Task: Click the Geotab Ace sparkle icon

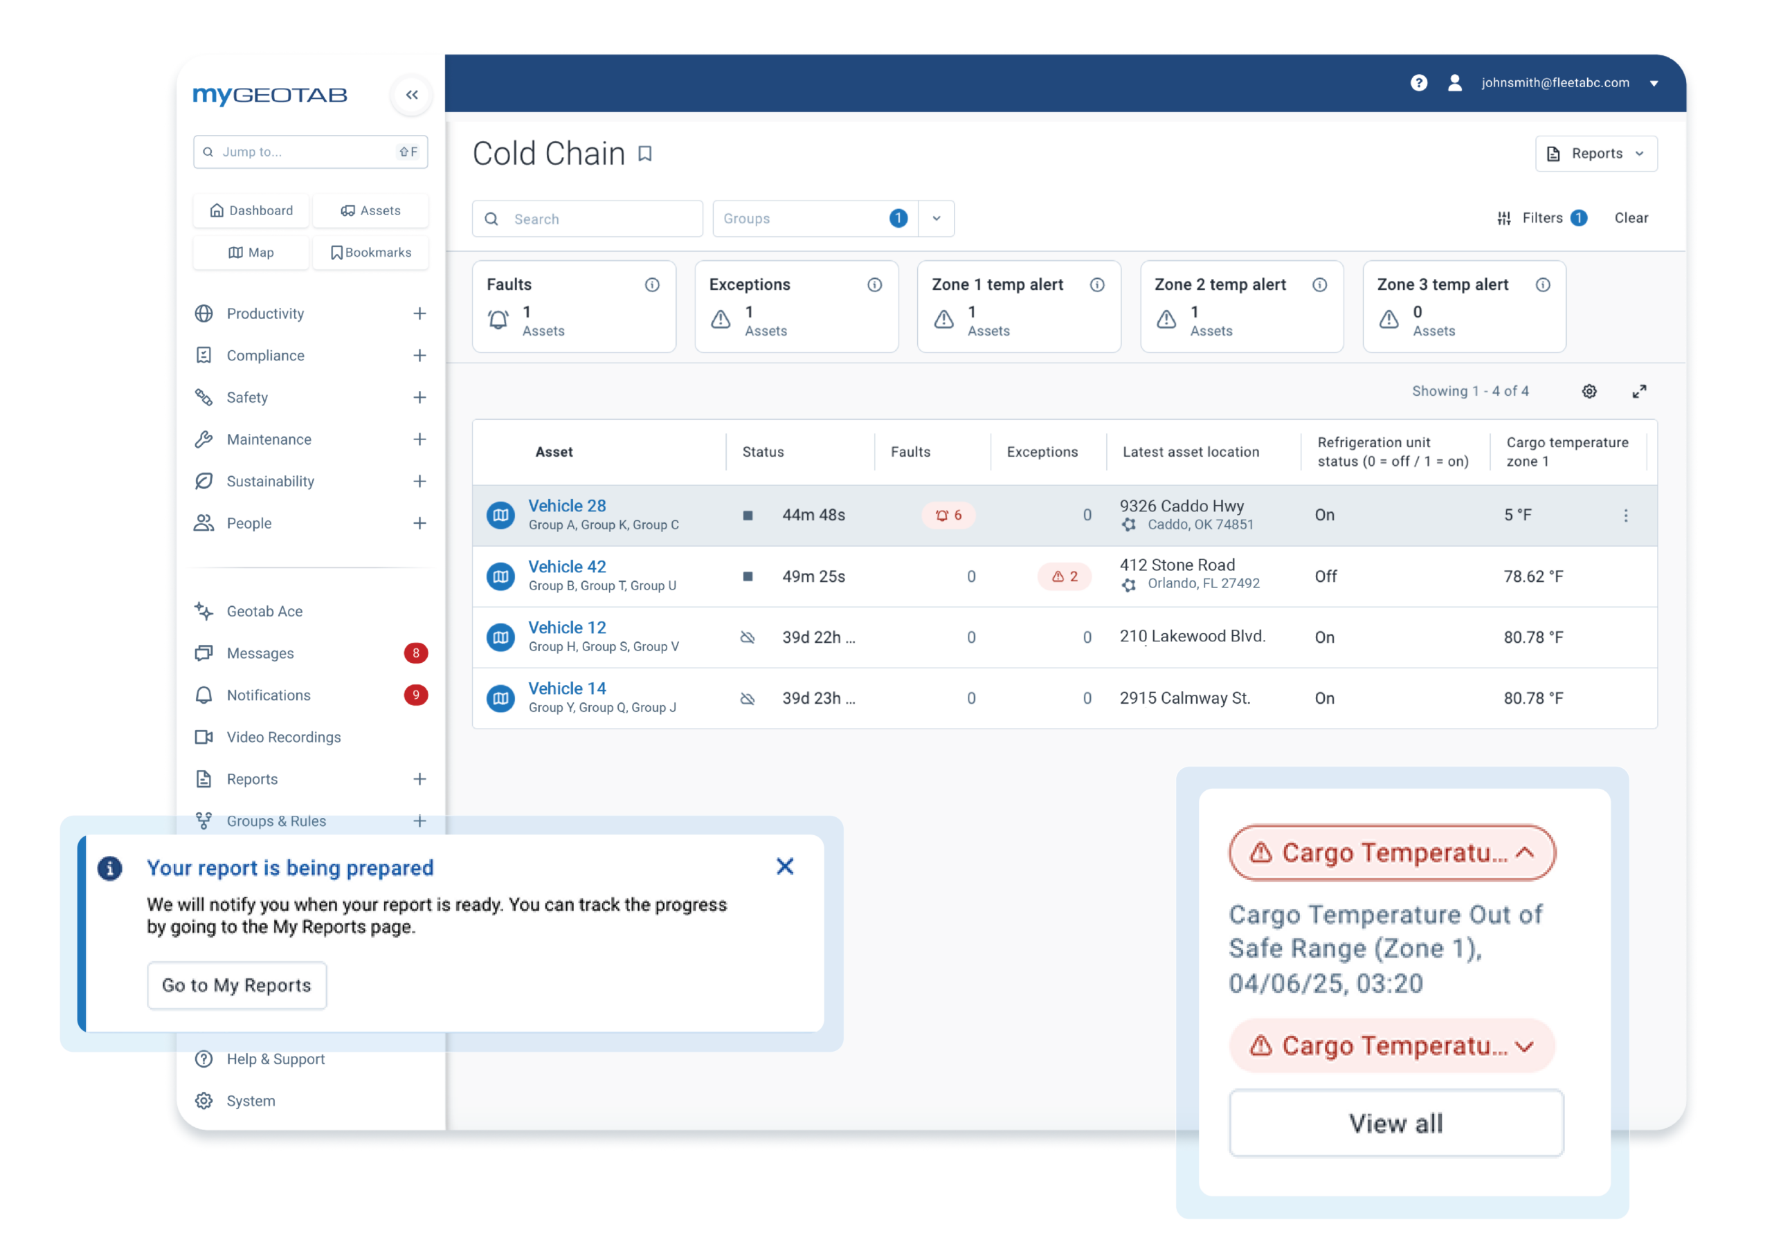Action: coord(204,612)
